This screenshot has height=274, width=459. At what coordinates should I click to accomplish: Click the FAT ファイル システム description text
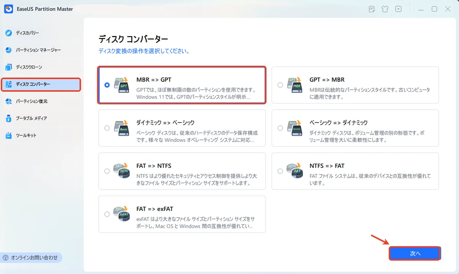pos(370,180)
